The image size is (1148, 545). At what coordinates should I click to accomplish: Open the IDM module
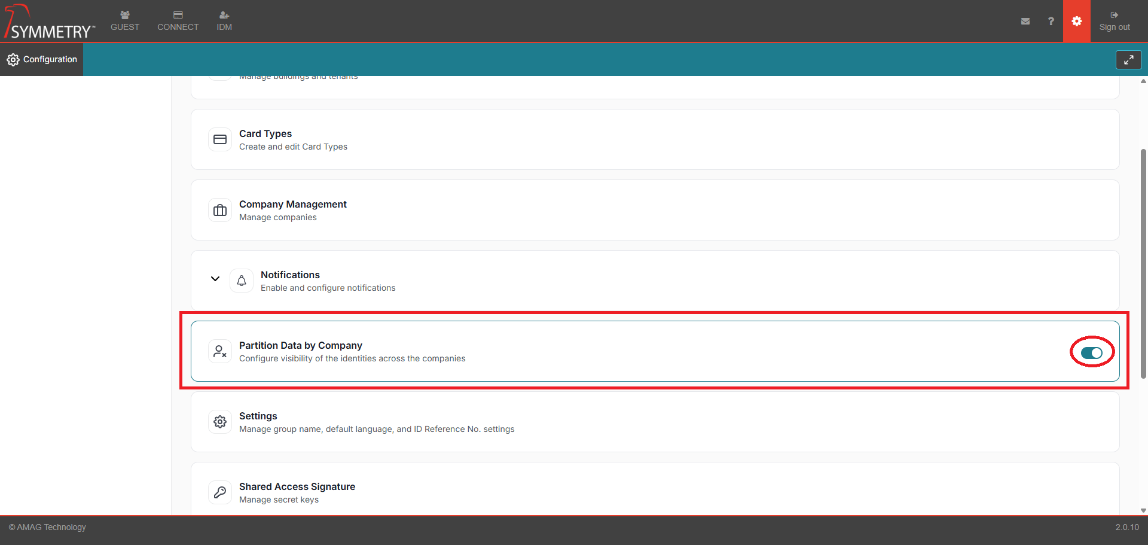[x=224, y=21]
